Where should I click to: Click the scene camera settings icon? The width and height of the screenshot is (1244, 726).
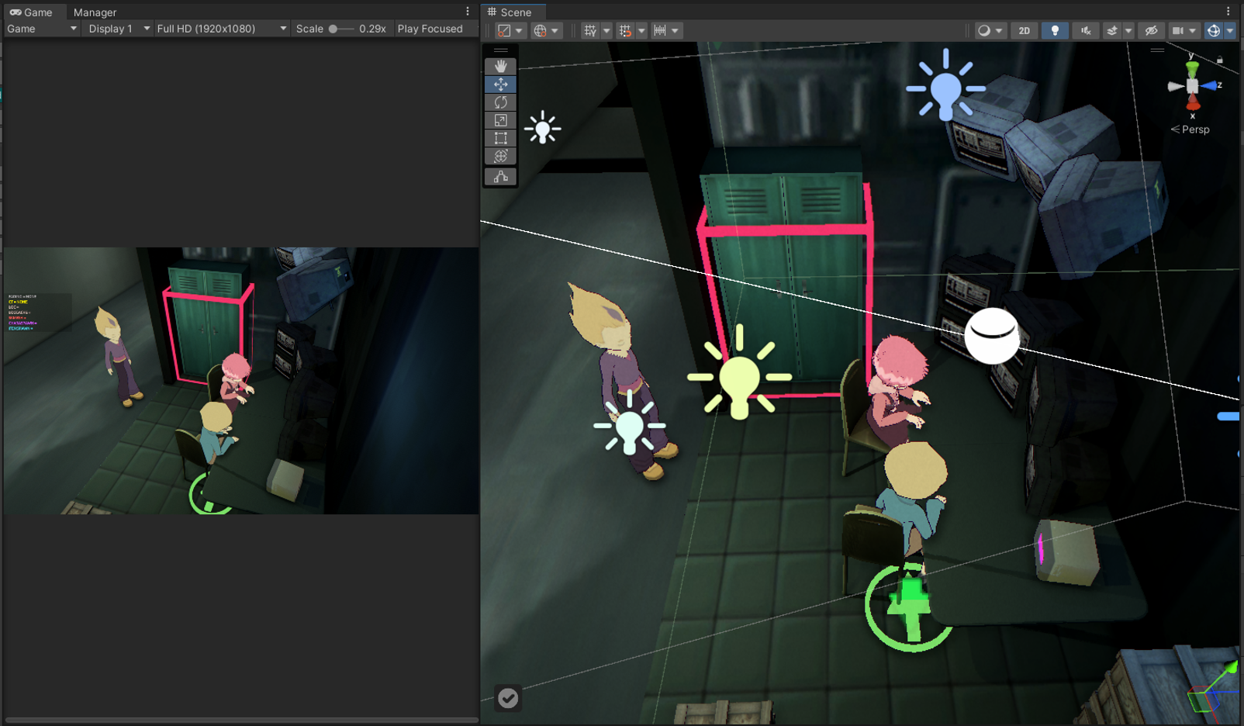1178,30
